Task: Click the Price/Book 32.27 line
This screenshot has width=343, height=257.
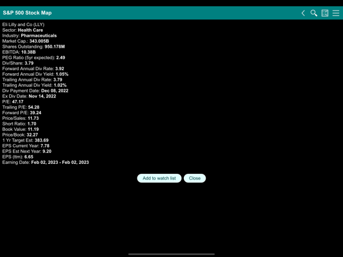Action: click(x=20, y=135)
